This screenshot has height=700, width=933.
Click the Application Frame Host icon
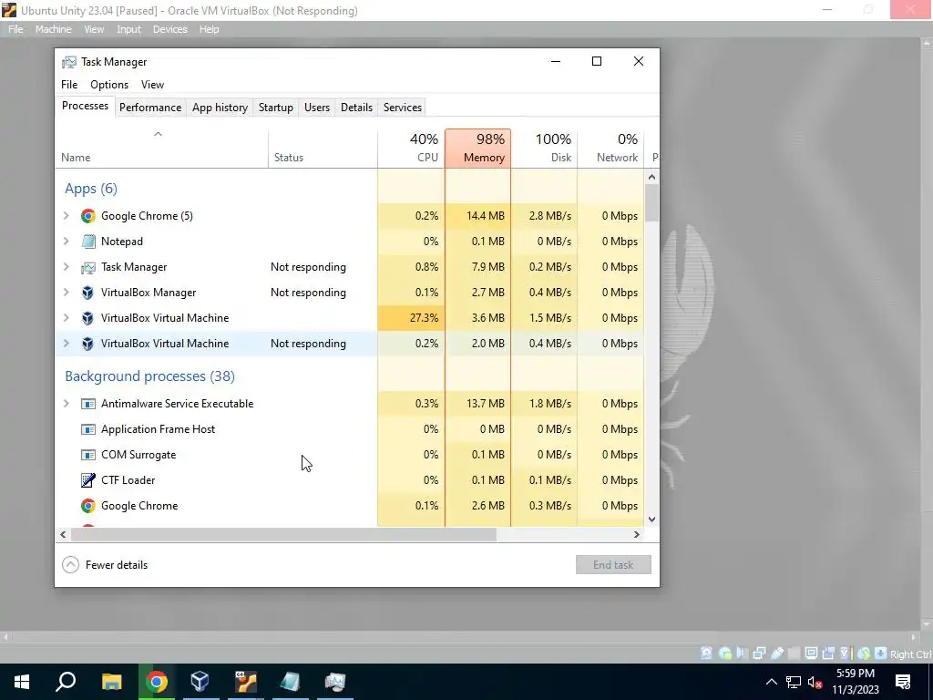[88, 429]
